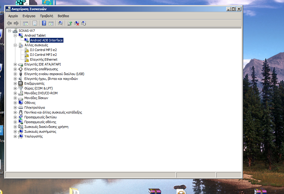The width and height of the screenshot is (284, 194).
Task: Click the SOXAS-W7 computer root icon
Action: point(15,31)
